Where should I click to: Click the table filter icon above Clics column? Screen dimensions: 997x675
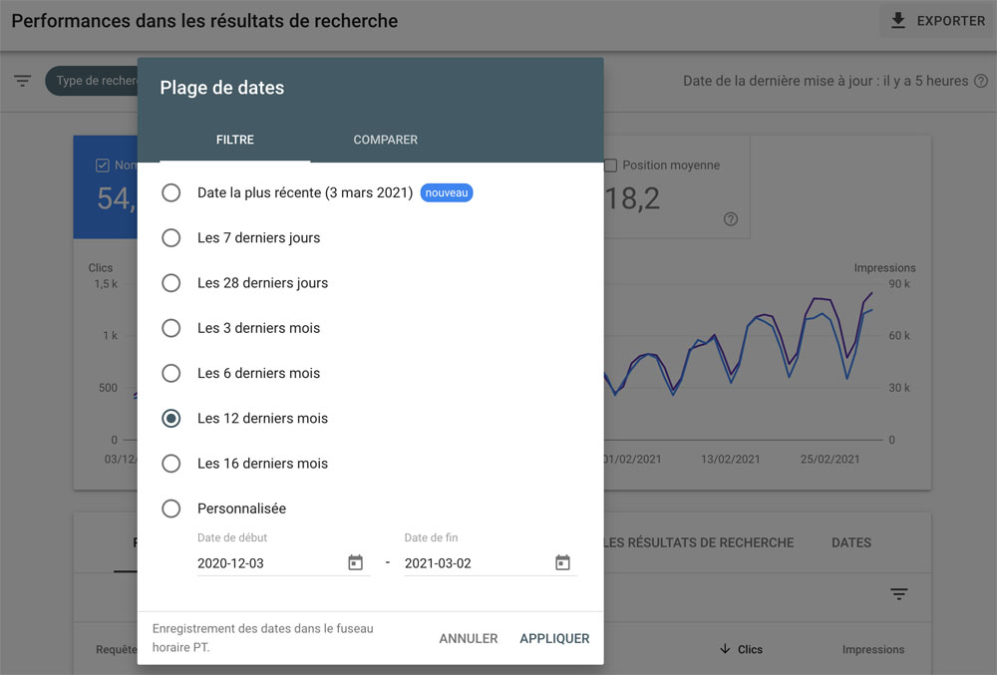898,593
